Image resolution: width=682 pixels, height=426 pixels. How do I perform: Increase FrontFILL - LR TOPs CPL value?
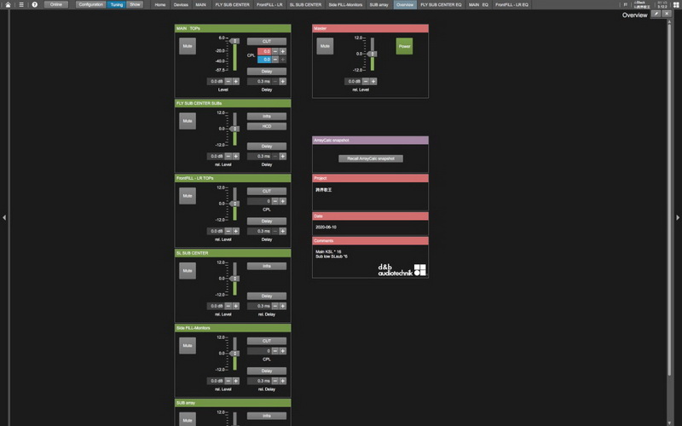coord(282,201)
